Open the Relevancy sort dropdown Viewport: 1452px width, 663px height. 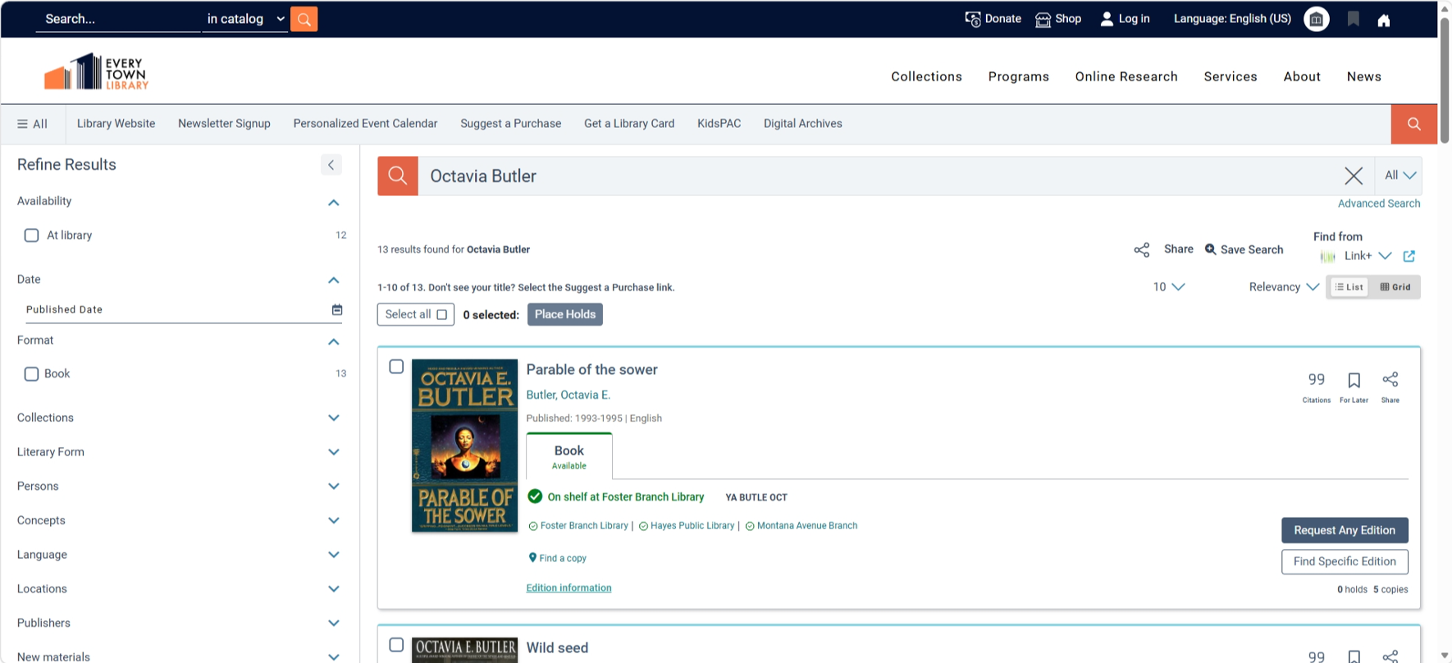point(1284,287)
